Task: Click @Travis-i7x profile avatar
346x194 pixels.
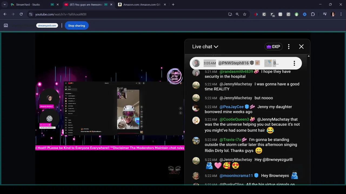Action: 196,141
